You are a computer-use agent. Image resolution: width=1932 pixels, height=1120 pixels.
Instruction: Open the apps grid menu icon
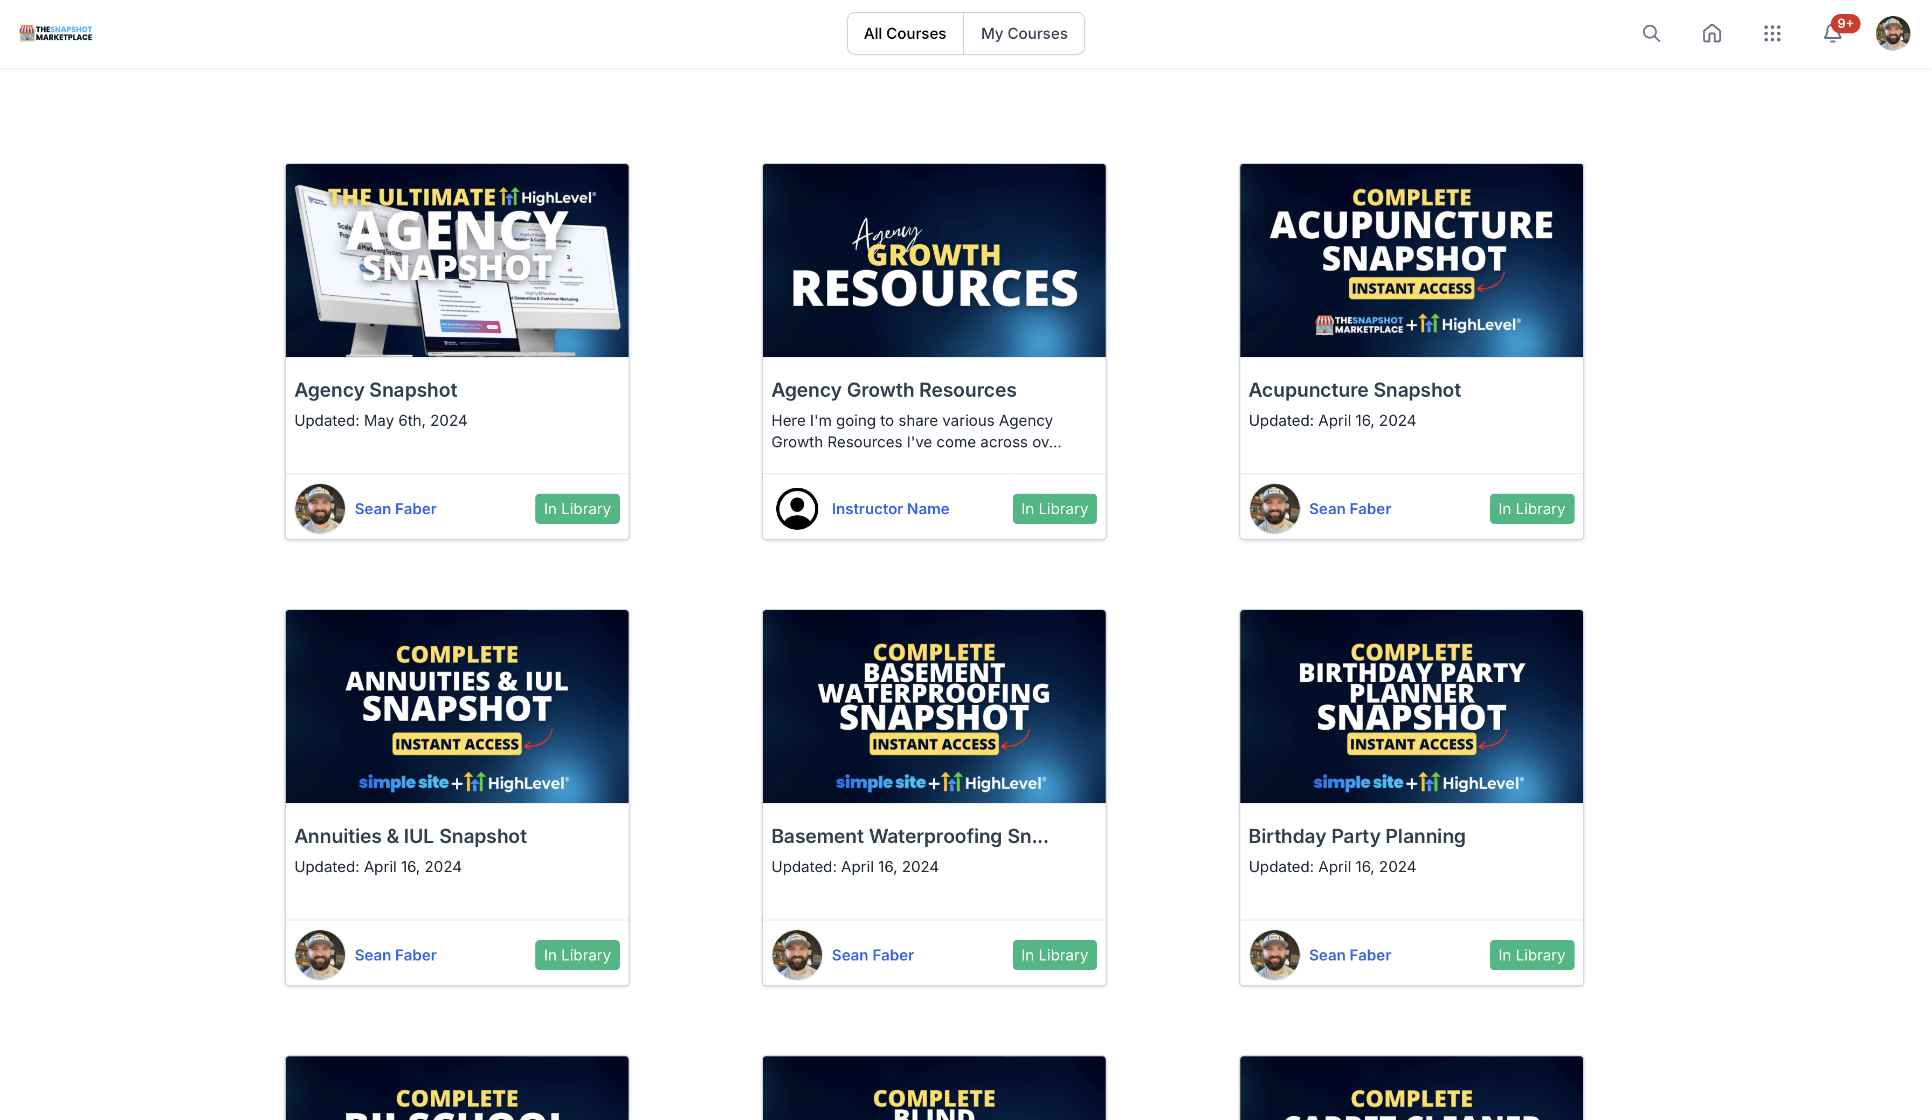tap(1772, 33)
